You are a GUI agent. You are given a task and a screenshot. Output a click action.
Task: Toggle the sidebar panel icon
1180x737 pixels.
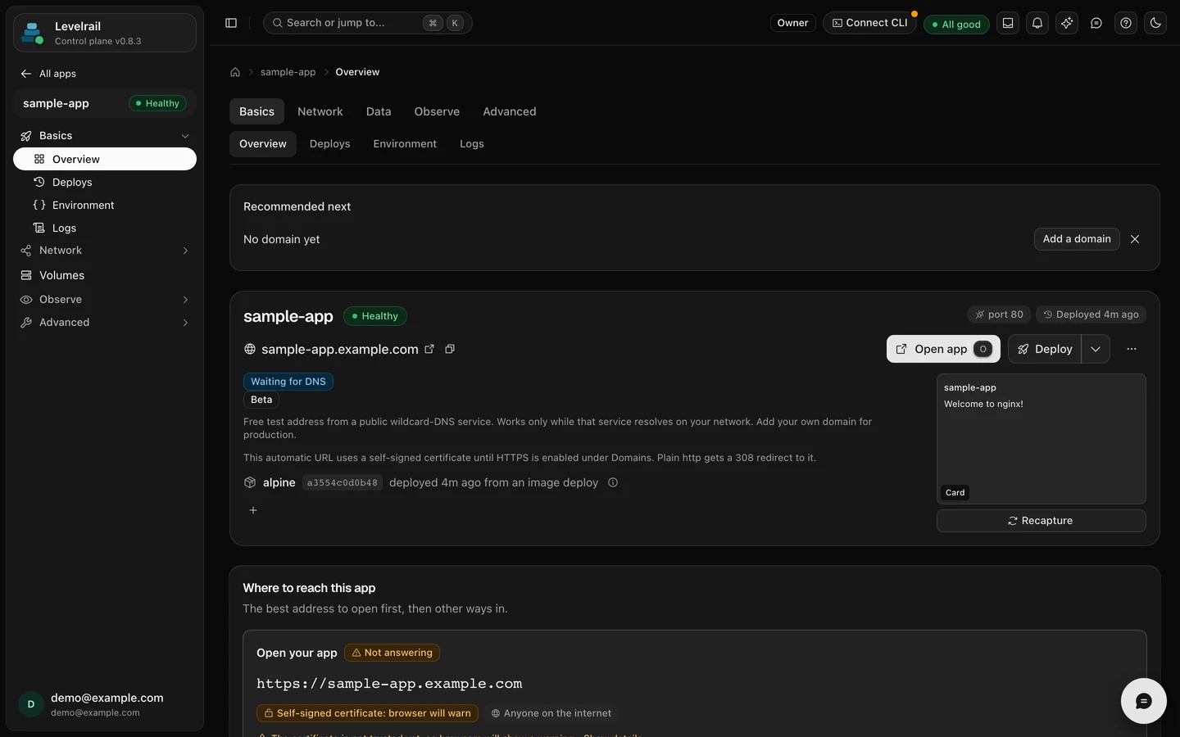[231, 23]
